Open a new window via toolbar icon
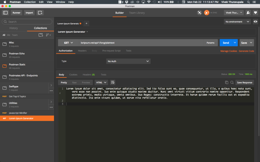The image size is (260, 162). point(40,13)
